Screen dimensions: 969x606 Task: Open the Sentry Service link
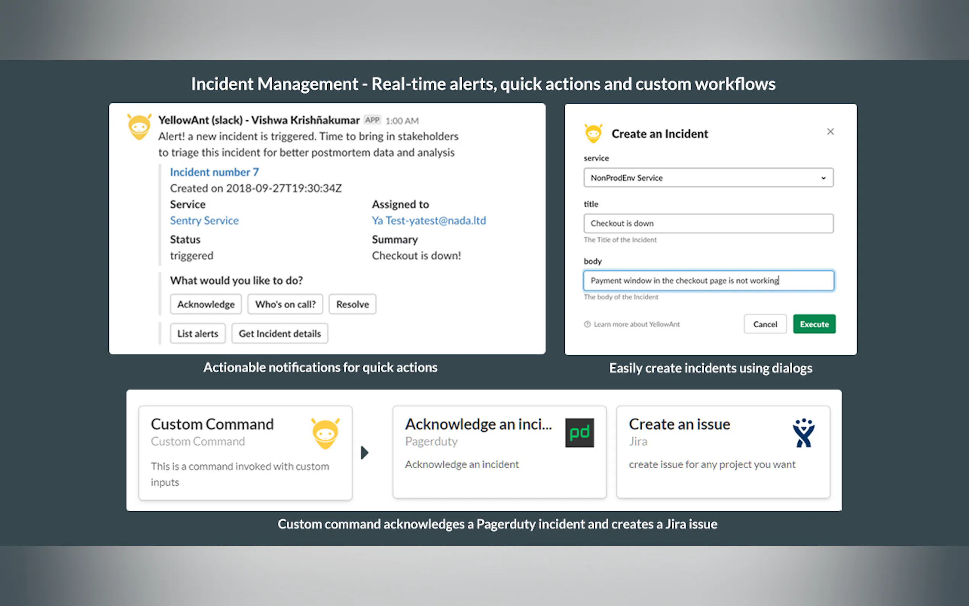[204, 221]
